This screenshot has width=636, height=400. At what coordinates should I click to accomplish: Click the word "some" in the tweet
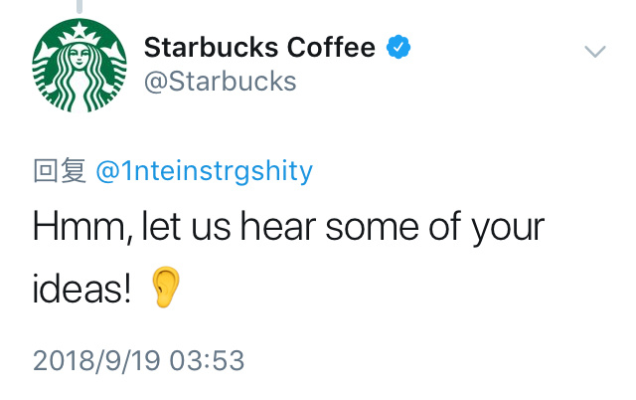tap(372, 229)
